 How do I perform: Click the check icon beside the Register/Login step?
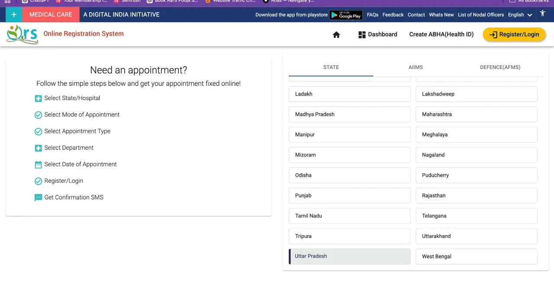[38, 181]
